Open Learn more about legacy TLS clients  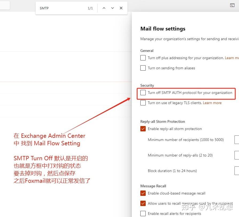click(x=212, y=102)
